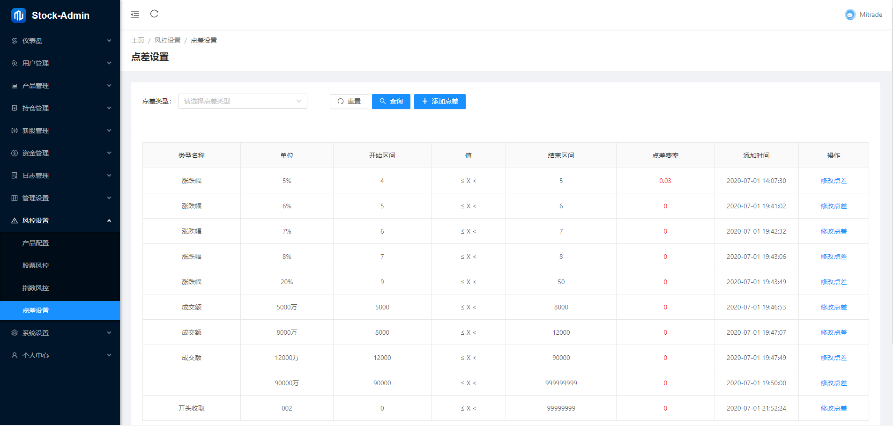Click the 仪表盘 dashboard icon in the sidebar
This screenshot has height=426, width=893.
15,41
